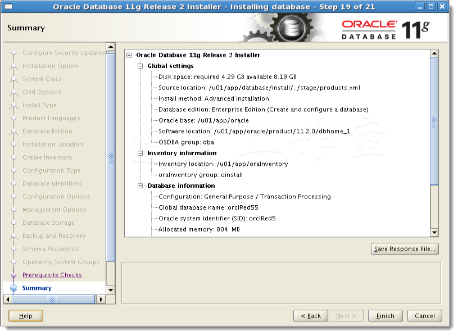Click the filled Summary step node circle
The height and width of the screenshot is (335, 458).
point(13,288)
